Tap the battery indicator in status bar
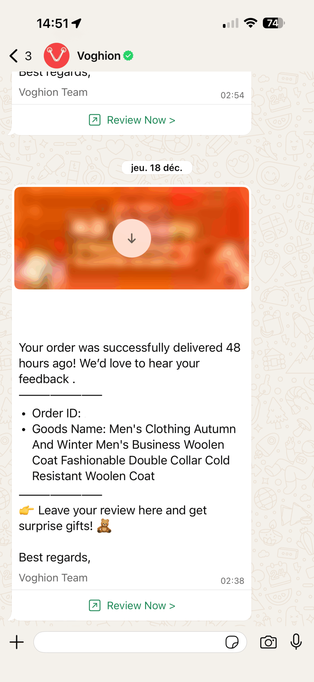 coord(274,23)
